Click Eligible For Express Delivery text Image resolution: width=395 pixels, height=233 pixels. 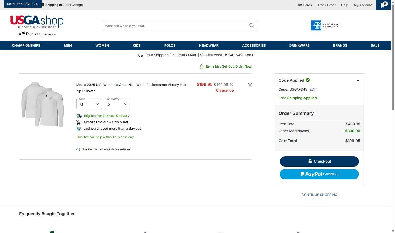point(107,116)
